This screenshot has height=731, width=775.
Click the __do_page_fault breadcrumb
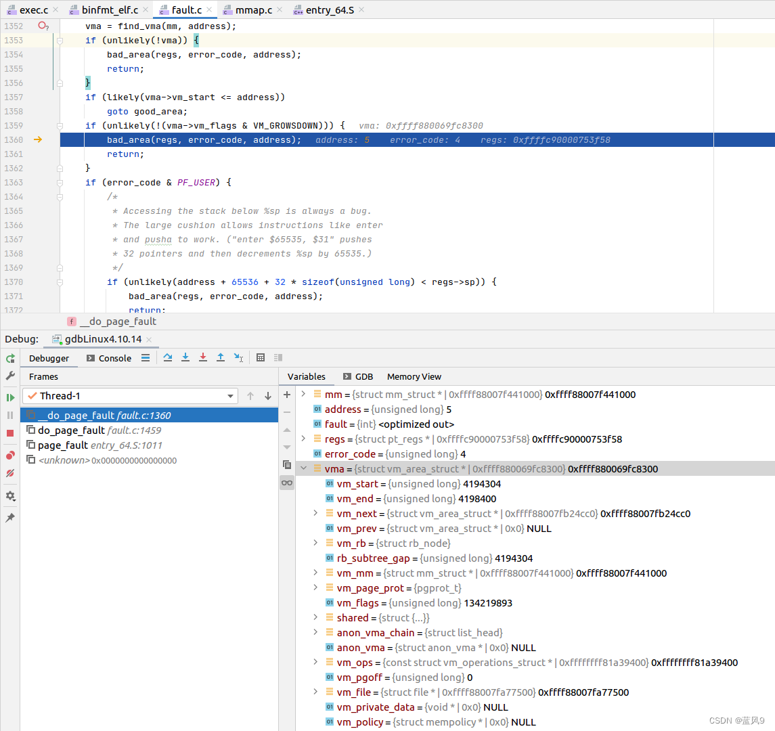coord(112,322)
